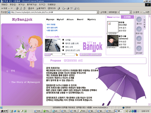This screenshot has height=113, width=151.
Task: Open the party introduction link
Action: click(69, 47)
